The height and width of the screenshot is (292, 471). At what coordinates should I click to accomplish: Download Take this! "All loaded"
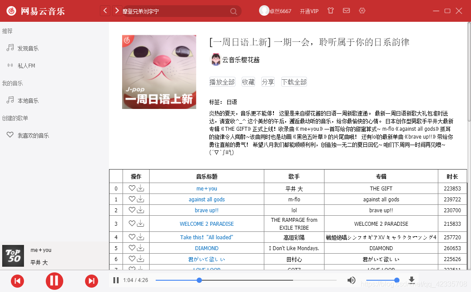coord(140,237)
